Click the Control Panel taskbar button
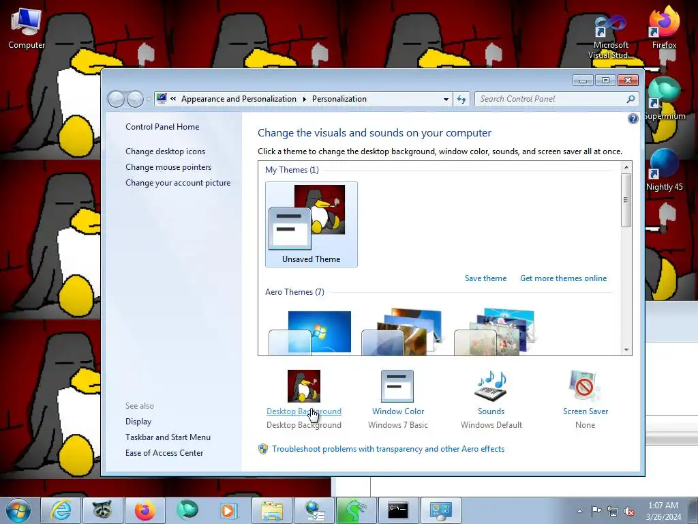Image resolution: width=698 pixels, height=524 pixels. (440, 510)
